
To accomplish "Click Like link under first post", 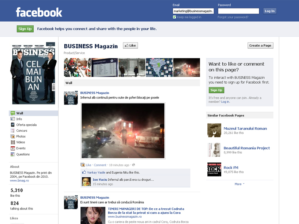I will (x=89, y=165).
